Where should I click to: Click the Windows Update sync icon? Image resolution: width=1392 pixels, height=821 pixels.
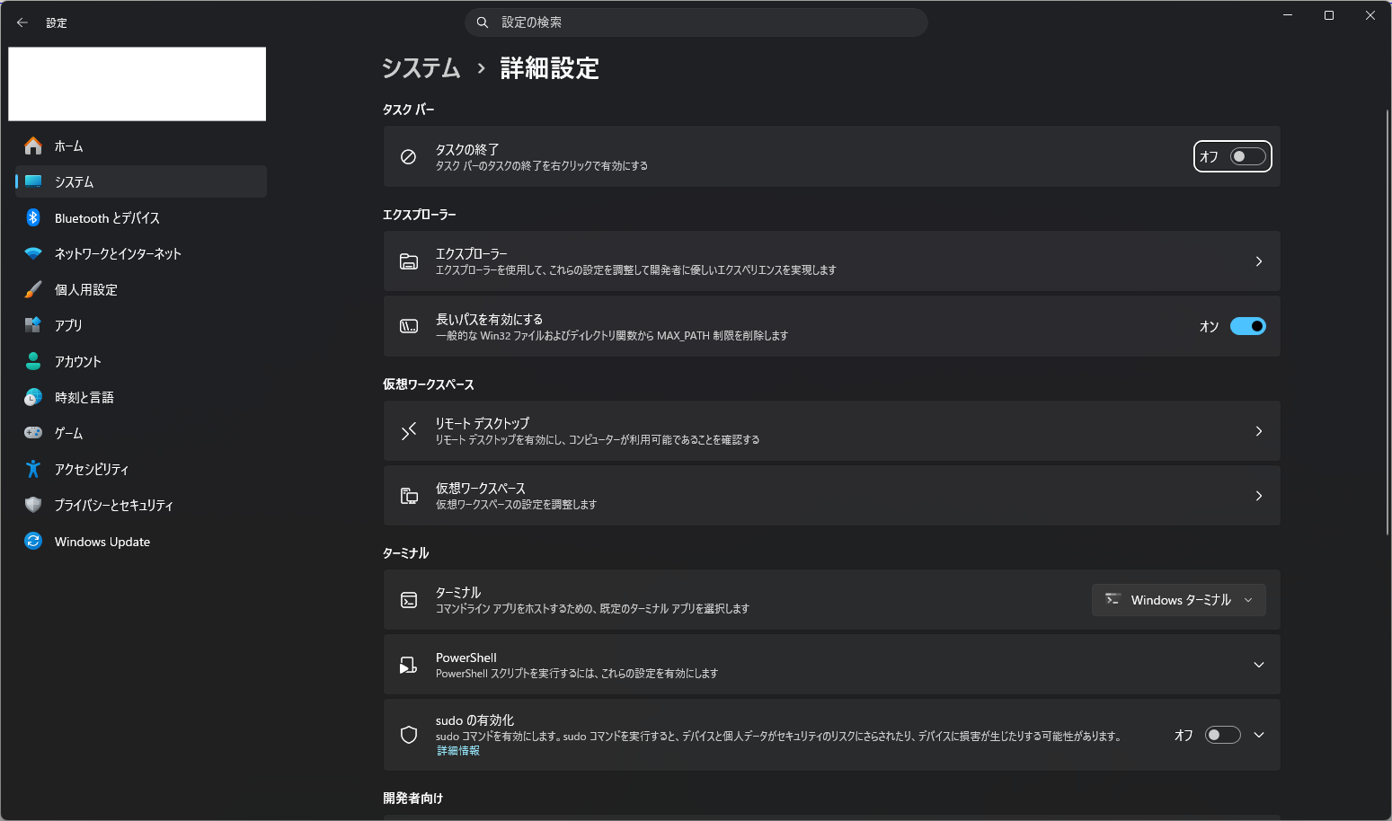33,541
